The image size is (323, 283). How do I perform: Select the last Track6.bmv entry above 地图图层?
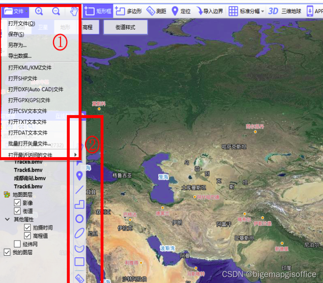[x=28, y=187]
